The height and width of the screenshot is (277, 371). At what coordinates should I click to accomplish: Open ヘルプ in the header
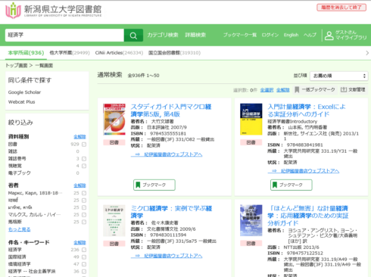point(310,35)
